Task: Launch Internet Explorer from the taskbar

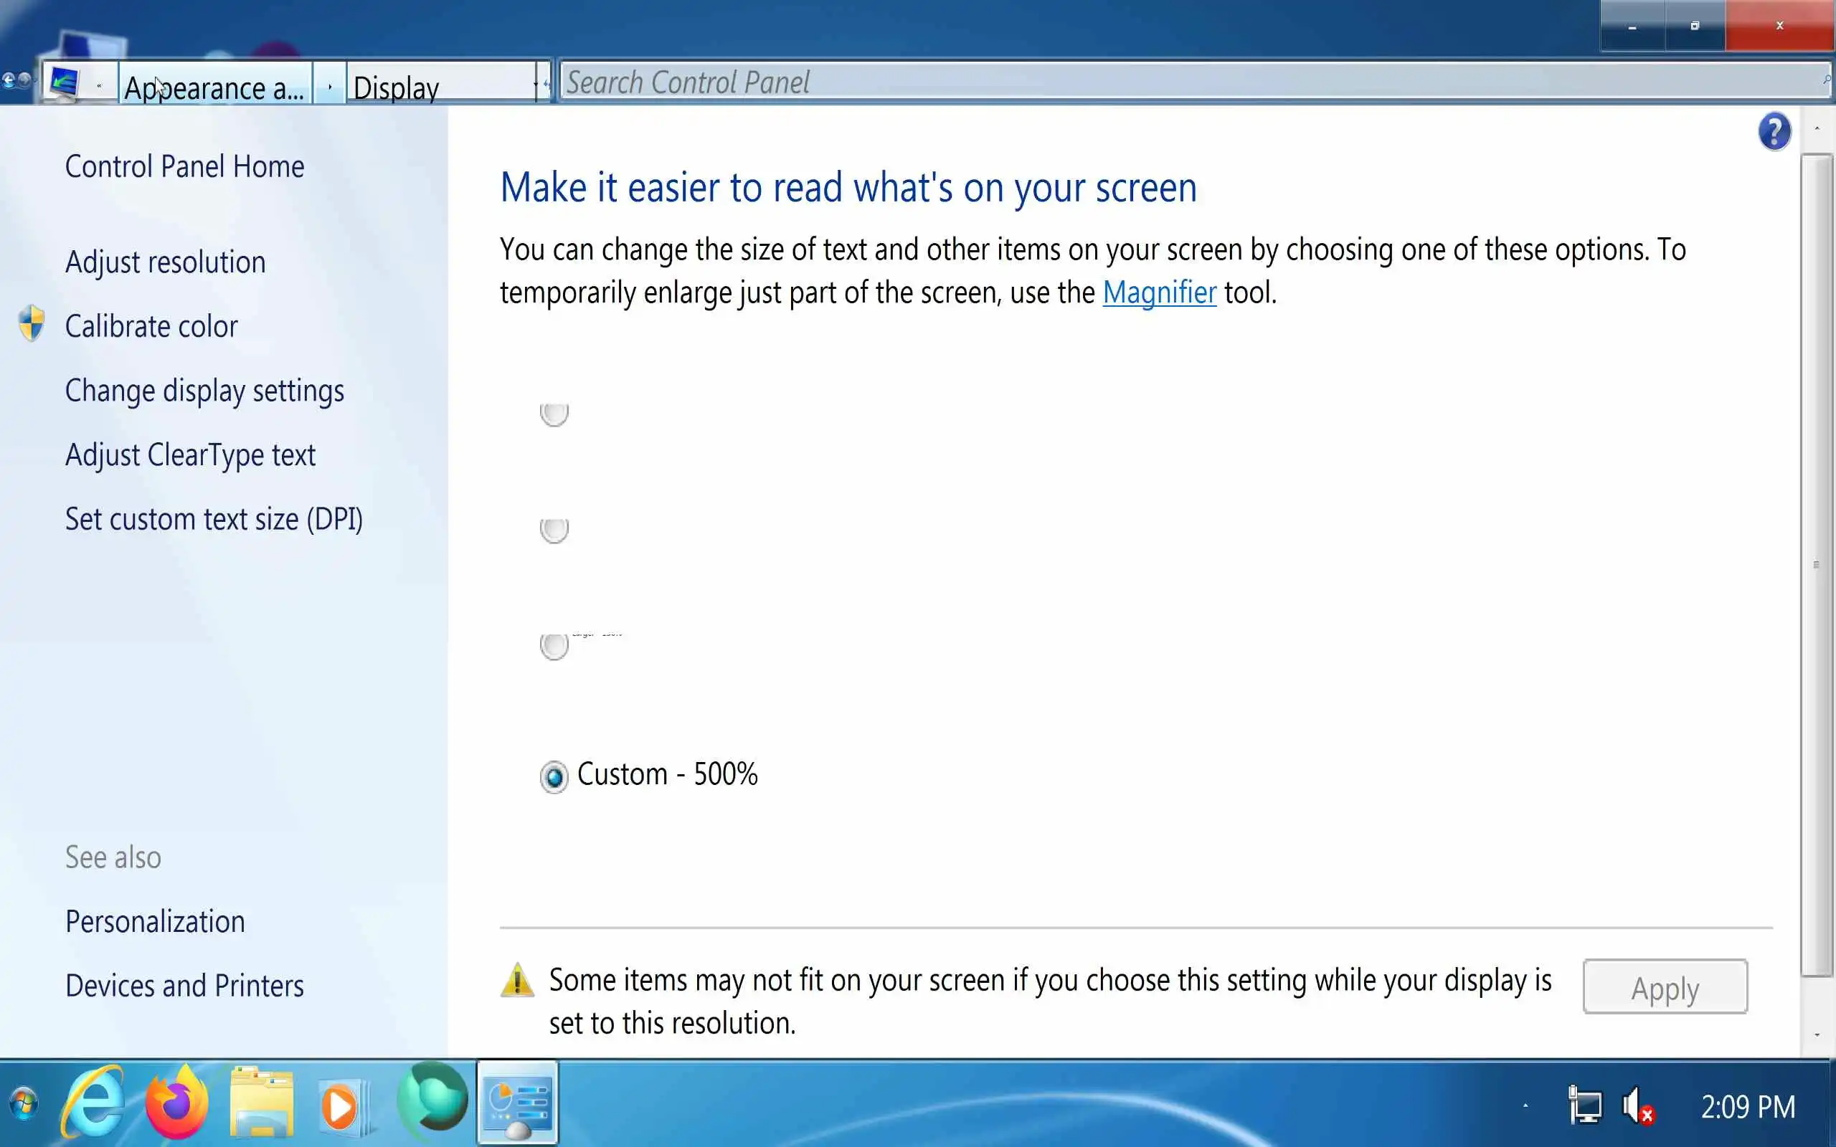Action: click(x=94, y=1103)
